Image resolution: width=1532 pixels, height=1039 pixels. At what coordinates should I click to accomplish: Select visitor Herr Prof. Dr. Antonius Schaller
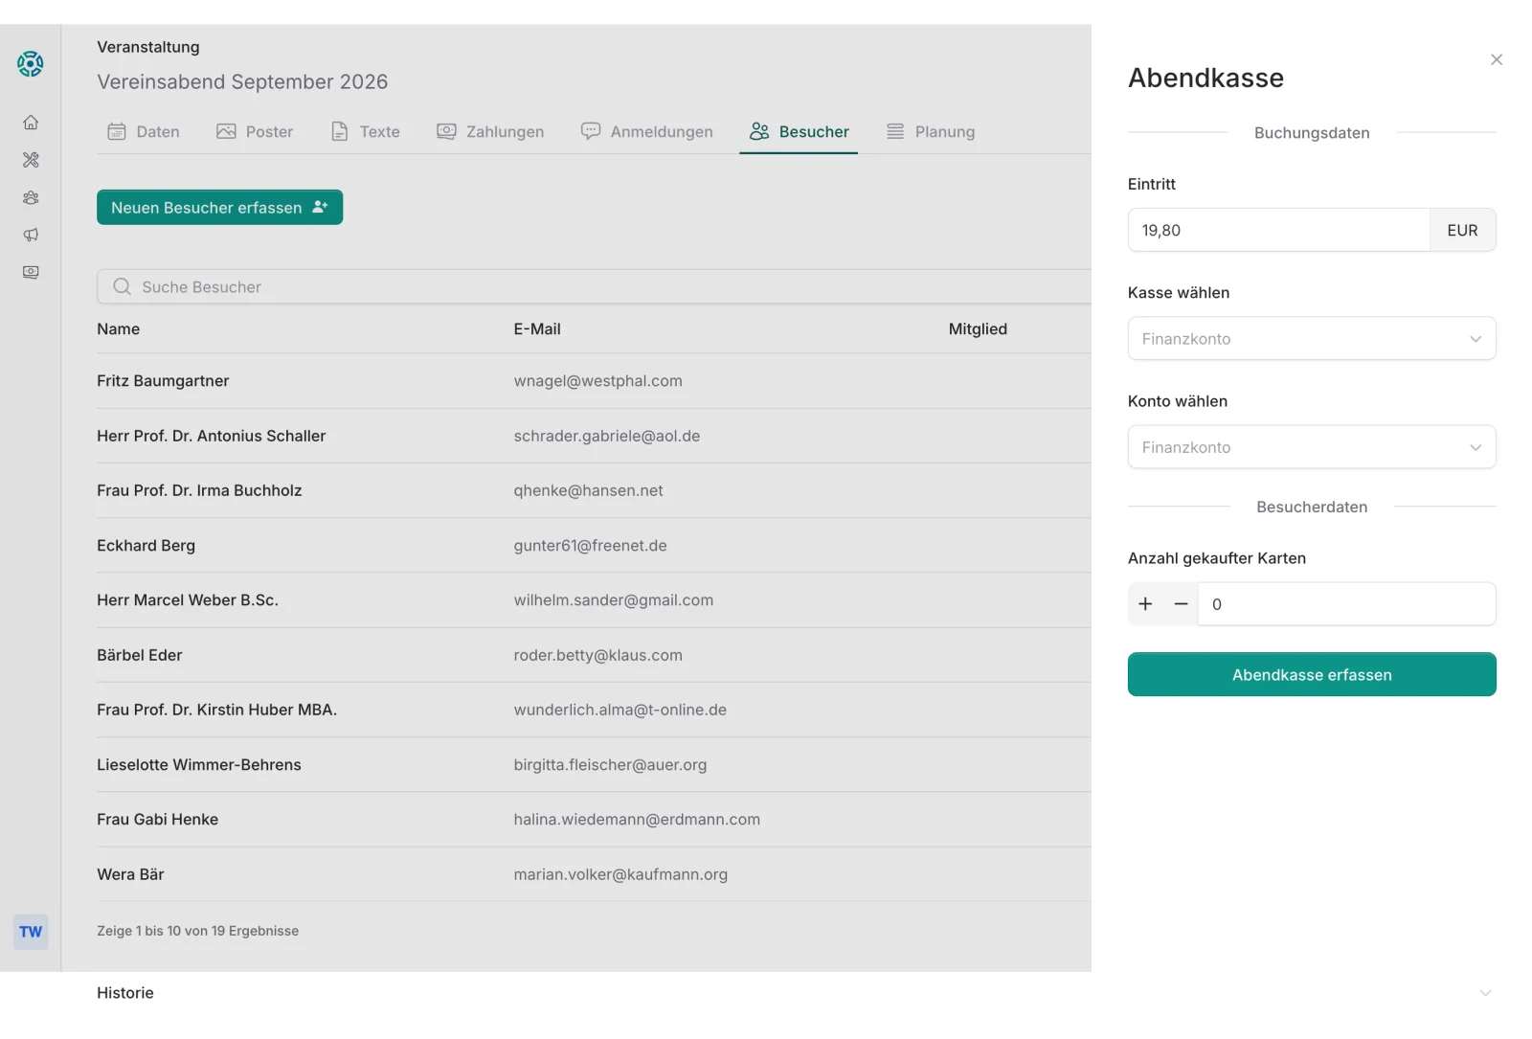click(211, 436)
